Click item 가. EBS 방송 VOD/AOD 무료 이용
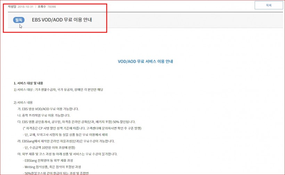 pos(48,109)
